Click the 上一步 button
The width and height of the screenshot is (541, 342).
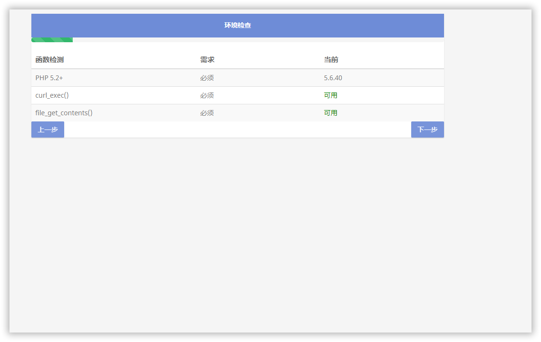coord(48,129)
